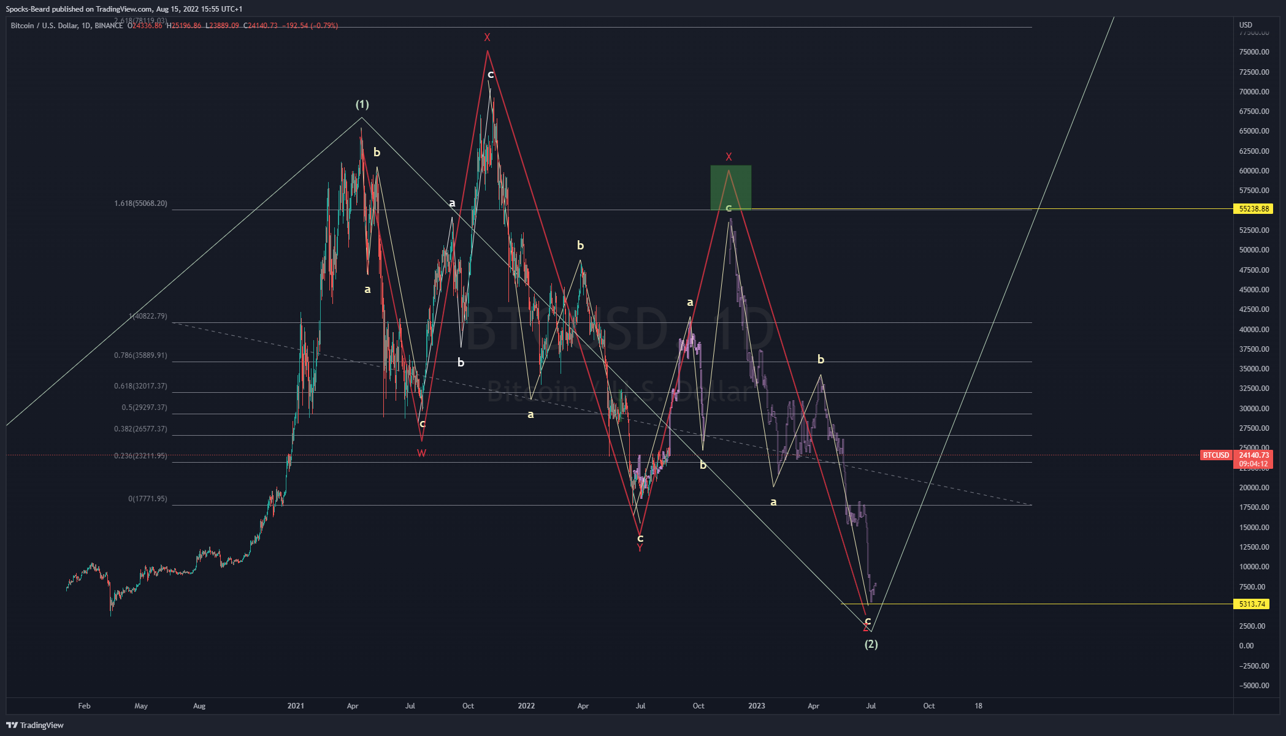
Task: Click the '2022' label on the time axis
Action: point(526,706)
